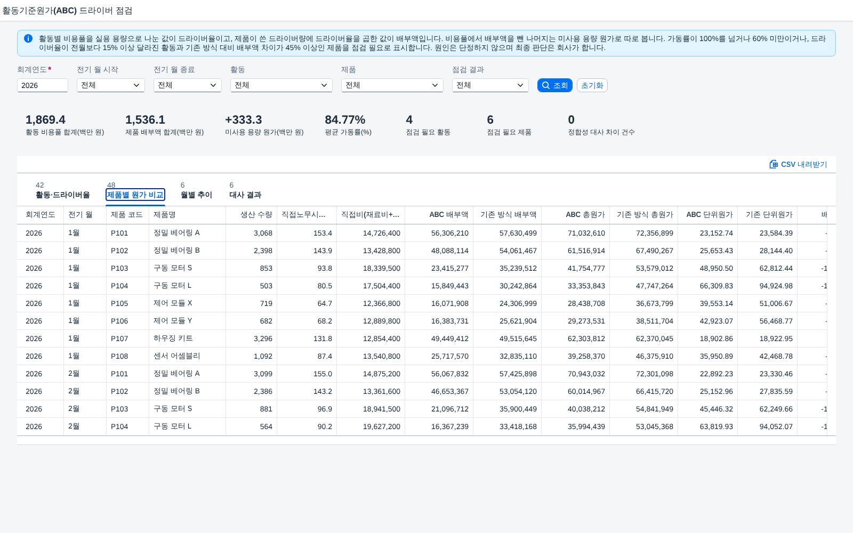This screenshot has width=853, height=533.
Task: Open the 전기 월 종료 dropdown
Action: pos(188,85)
